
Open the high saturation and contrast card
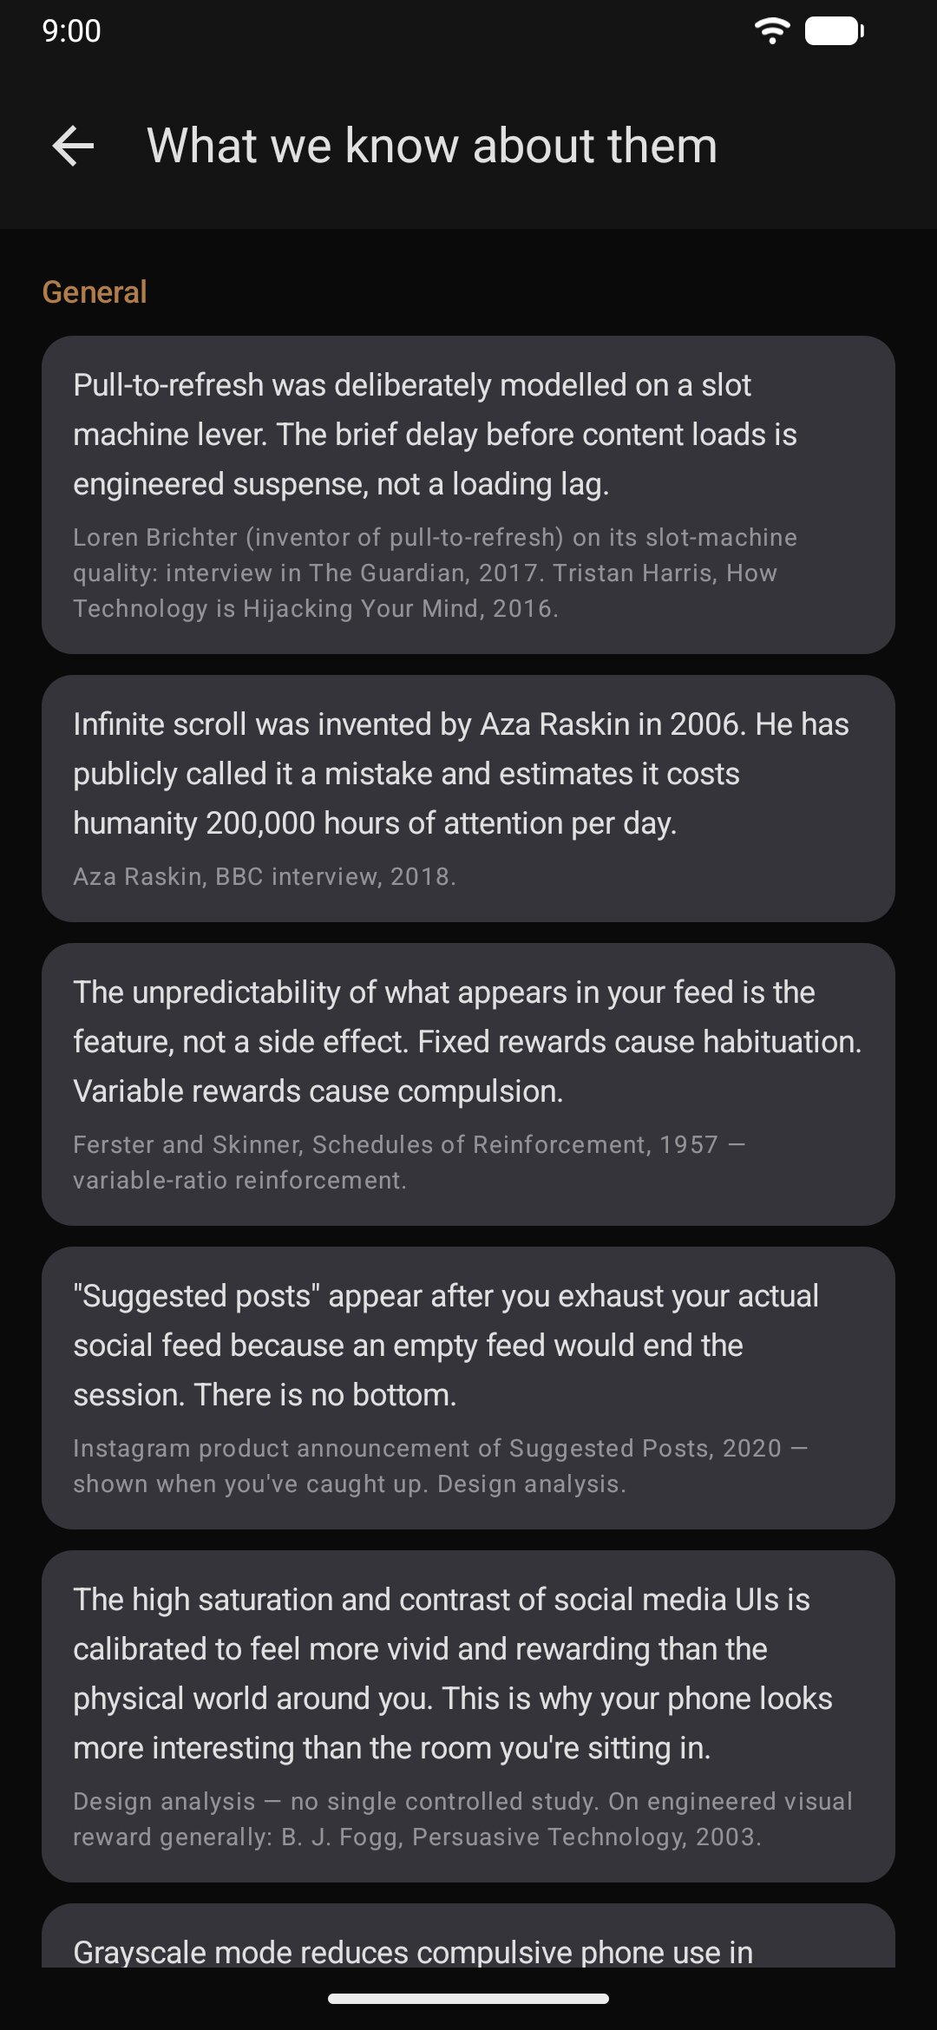pyautogui.click(x=468, y=1716)
